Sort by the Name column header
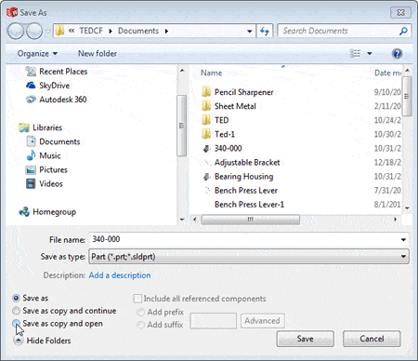Image resolution: width=418 pixels, height=361 pixels. click(x=212, y=73)
